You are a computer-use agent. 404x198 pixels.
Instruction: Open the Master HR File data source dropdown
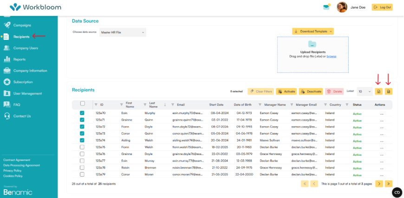pyautogui.click(x=123, y=32)
